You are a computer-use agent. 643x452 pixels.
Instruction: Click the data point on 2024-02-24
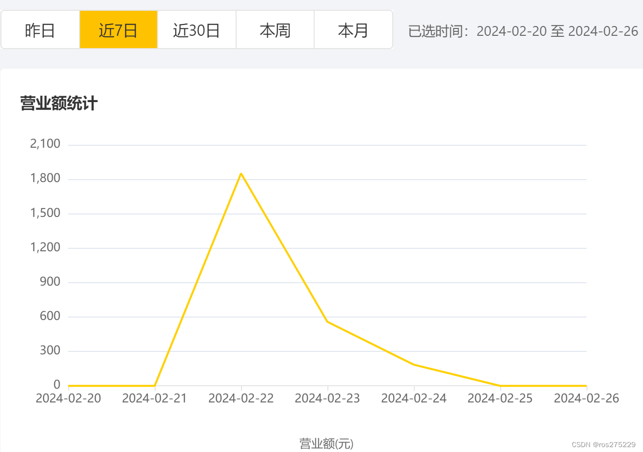pos(414,364)
